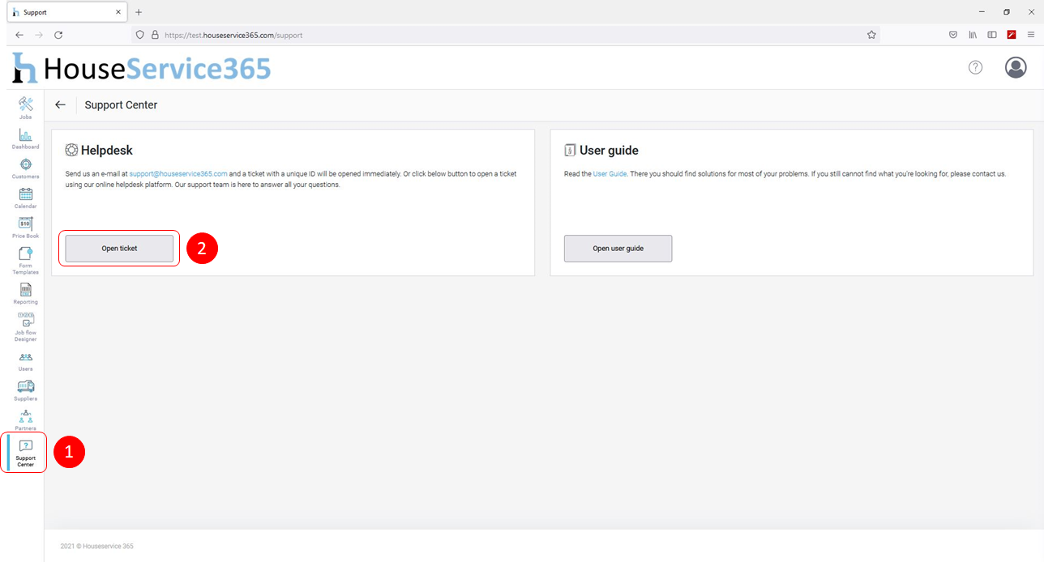This screenshot has height=562, width=1044.
Task: Open the Dashboard chart icon
Action: coord(25,136)
